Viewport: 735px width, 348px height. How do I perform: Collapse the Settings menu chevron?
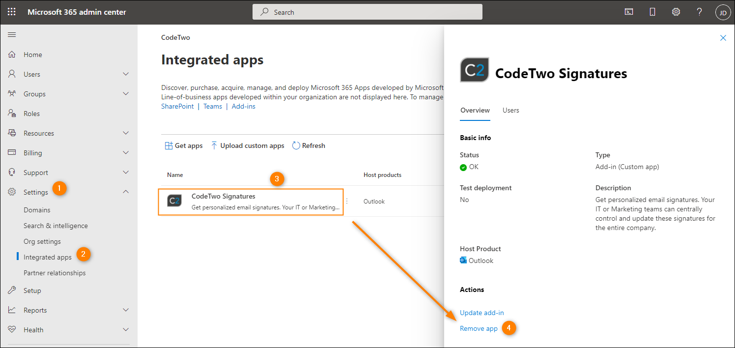coord(126,192)
